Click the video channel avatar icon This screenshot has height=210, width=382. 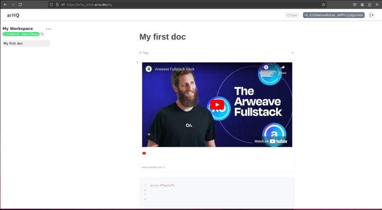149,69
